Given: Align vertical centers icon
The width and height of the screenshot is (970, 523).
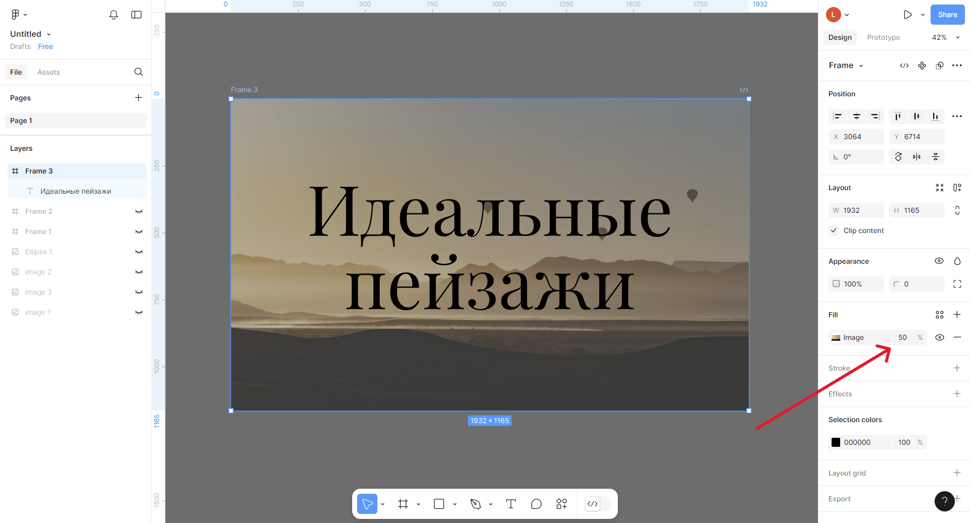Looking at the screenshot, I should point(916,117).
